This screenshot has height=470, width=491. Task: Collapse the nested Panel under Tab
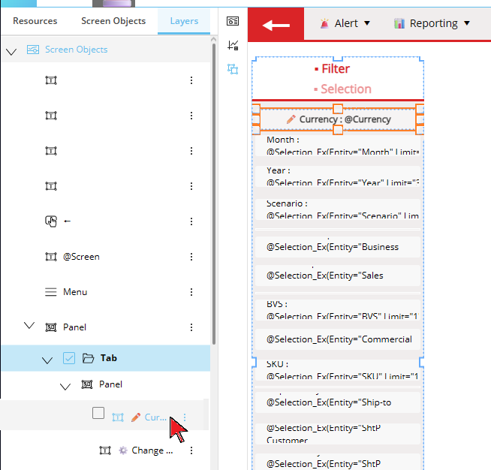coord(65,387)
